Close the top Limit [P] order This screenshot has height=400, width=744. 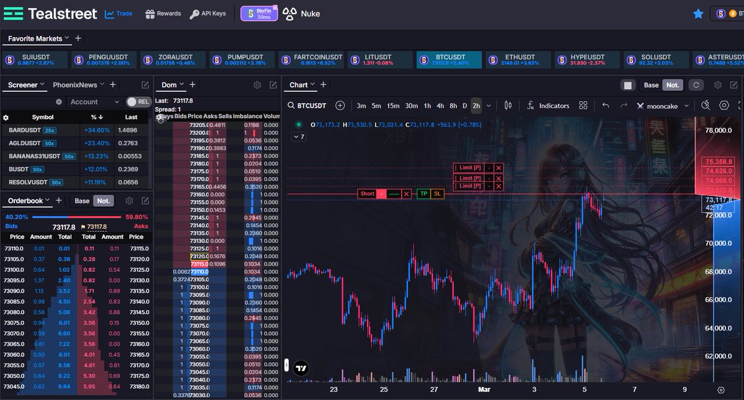tap(498, 168)
